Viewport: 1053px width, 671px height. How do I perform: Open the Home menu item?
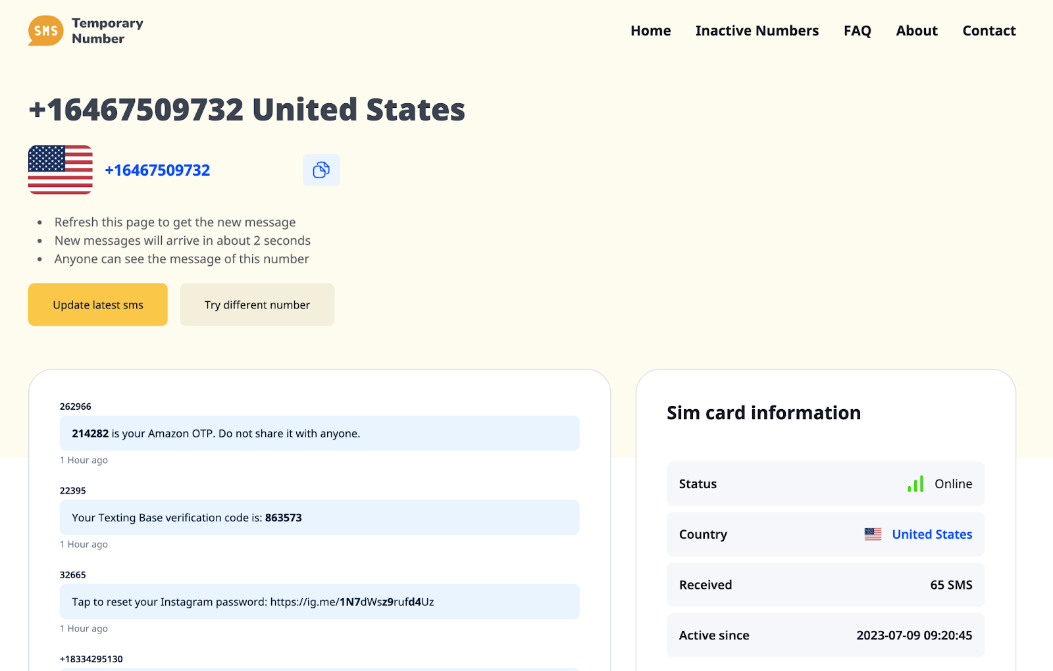[x=651, y=31]
